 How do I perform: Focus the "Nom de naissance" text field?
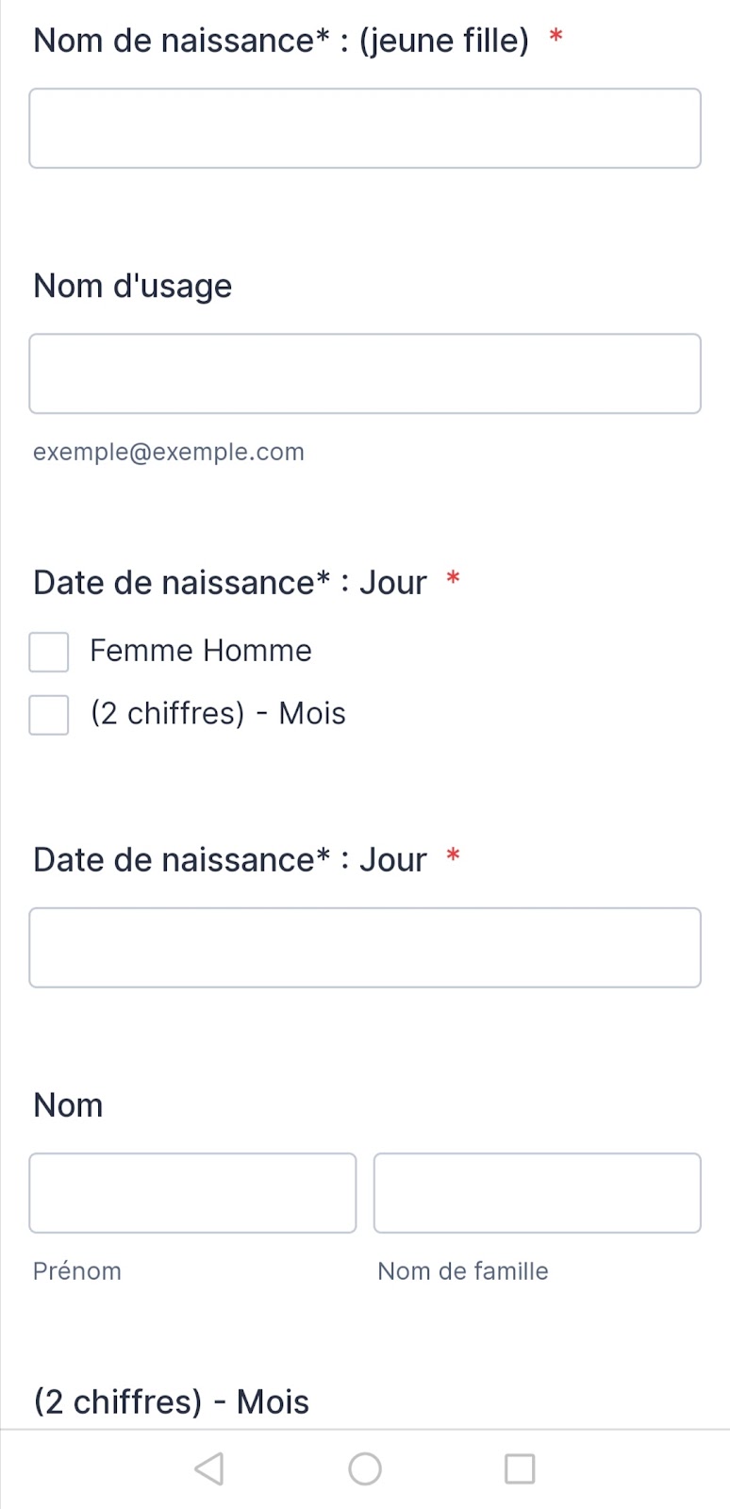point(365,128)
